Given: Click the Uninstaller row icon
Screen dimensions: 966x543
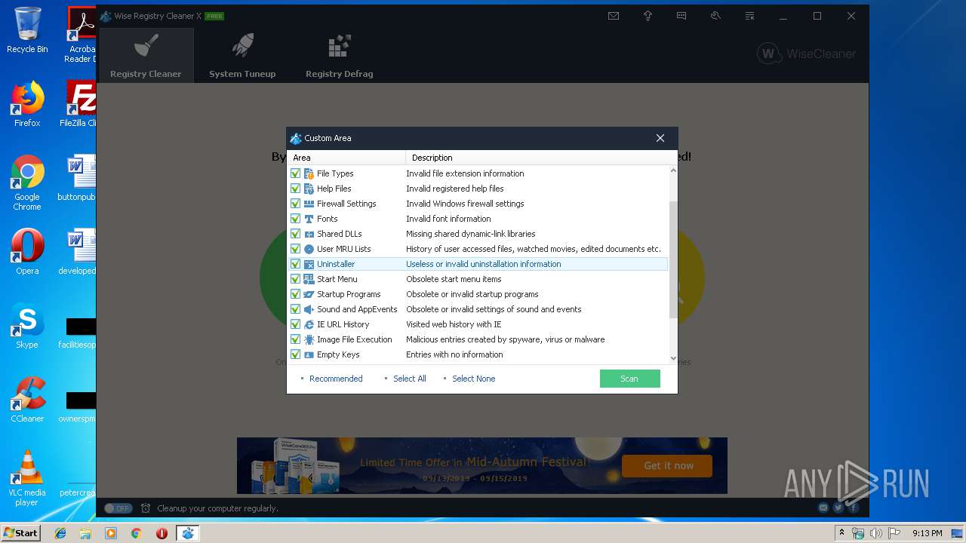Looking at the screenshot, I should coord(309,264).
